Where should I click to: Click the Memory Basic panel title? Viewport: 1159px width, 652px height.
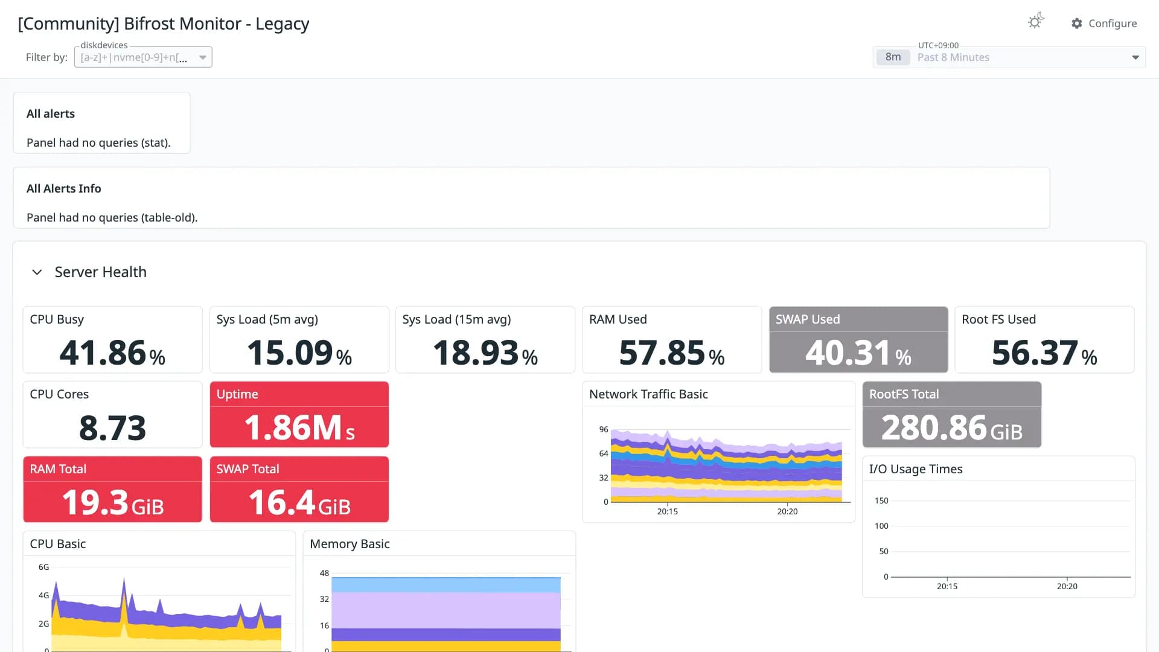(350, 544)
